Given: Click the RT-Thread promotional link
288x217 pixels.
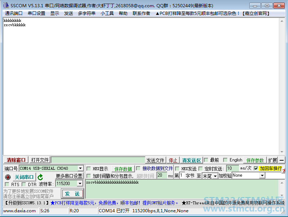Looking at the screenshot, I should click(x=233, y=203).
